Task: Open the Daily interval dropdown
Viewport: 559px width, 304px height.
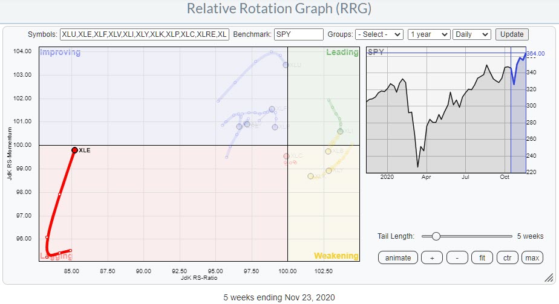Action: (473, 34)
